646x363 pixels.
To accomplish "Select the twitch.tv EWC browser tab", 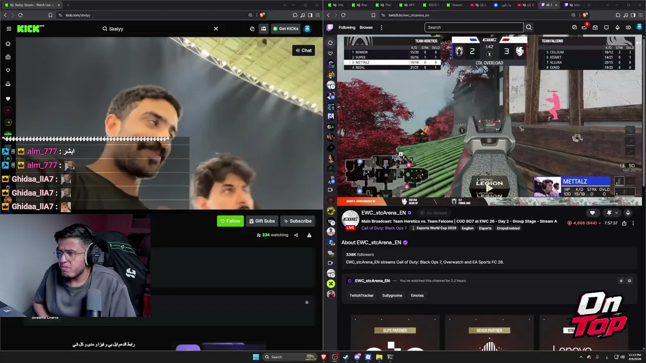I will pyautogui.click(x=548, y=5).
